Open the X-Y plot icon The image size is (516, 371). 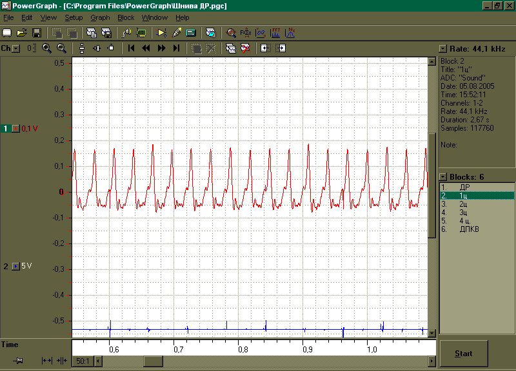pyautogui.click(x=261, y=33)
